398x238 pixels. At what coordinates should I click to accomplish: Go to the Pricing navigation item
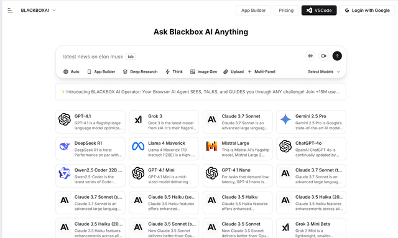[x=286, y=11]
